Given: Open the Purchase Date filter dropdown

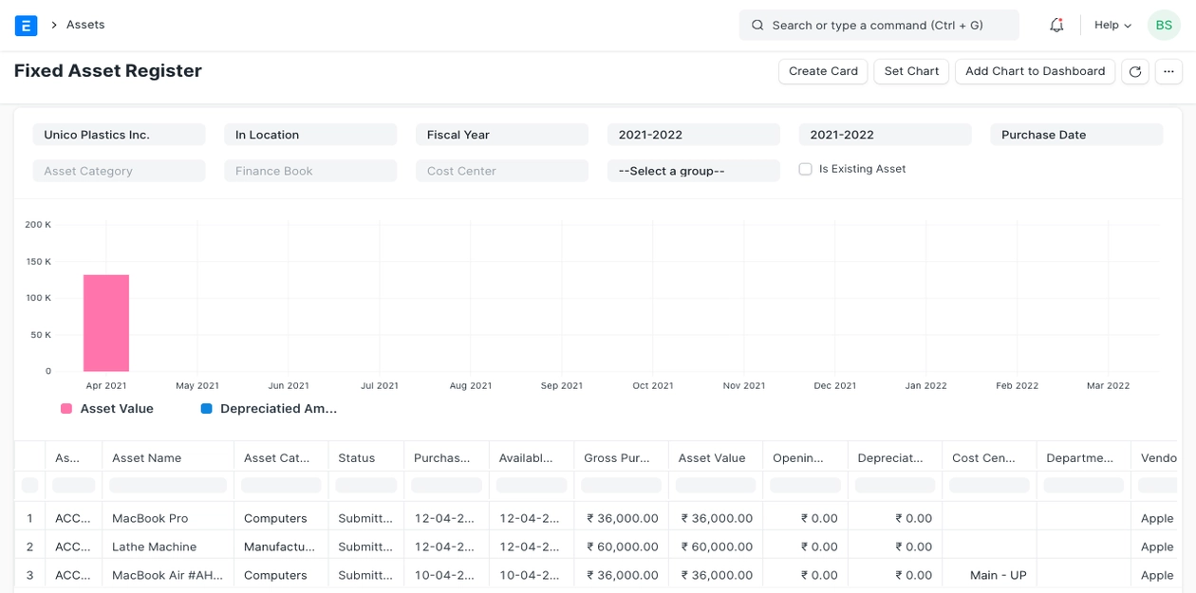Looking at the screenshot, I should tap(1075, 135).
